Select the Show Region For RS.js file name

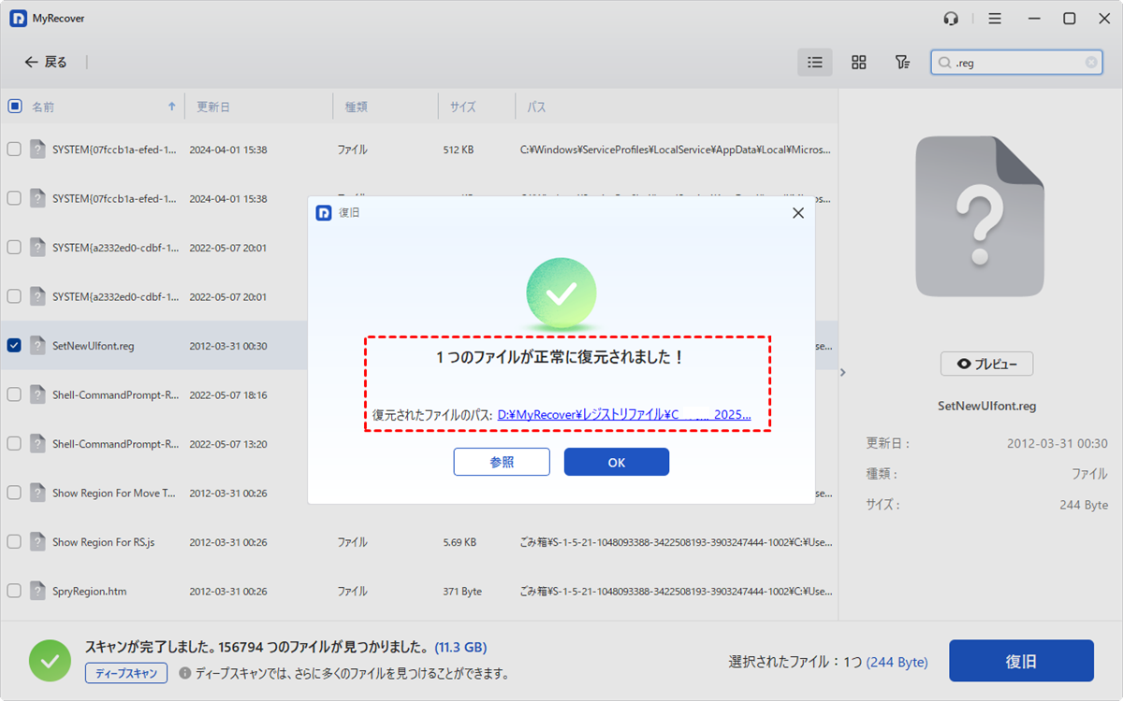point(104,542)
